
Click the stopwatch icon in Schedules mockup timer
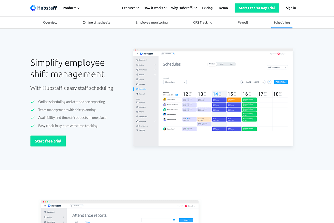[x=163, y=54]
